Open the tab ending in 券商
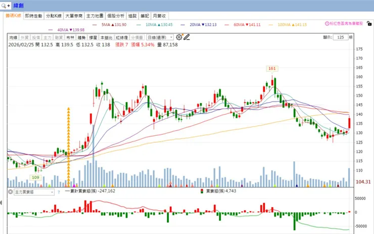Screen dimensions: 374x234 [74, 16]
